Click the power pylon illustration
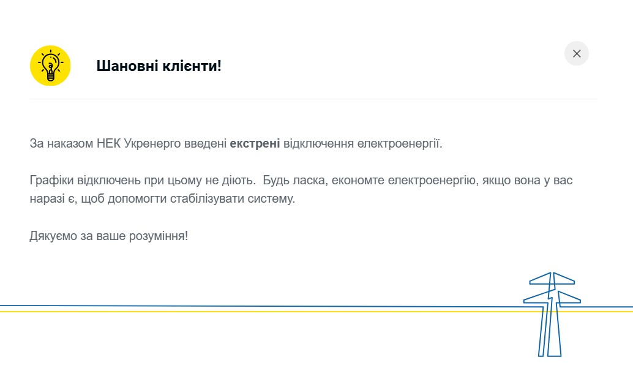The height and width of the screenshot is (368, 633). click(552, 312)
